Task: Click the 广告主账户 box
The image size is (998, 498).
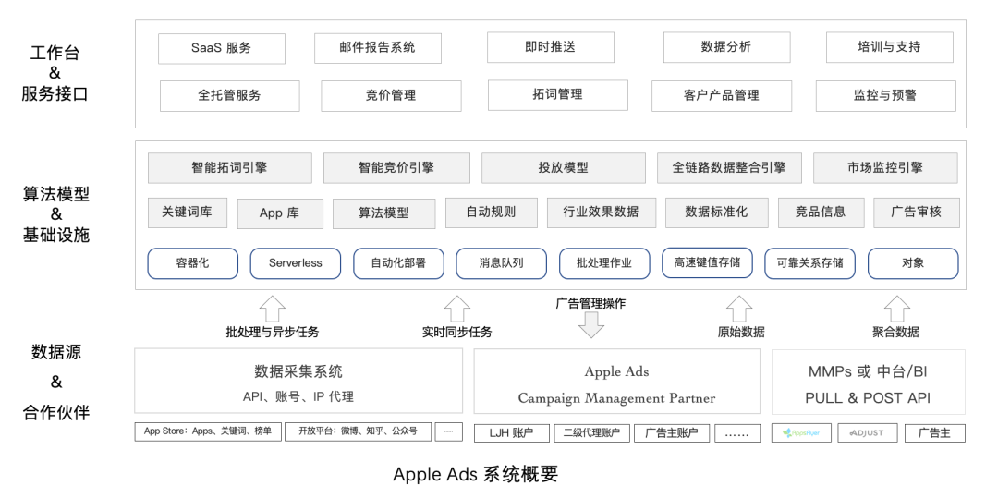Action: click(x=672, y=433)
